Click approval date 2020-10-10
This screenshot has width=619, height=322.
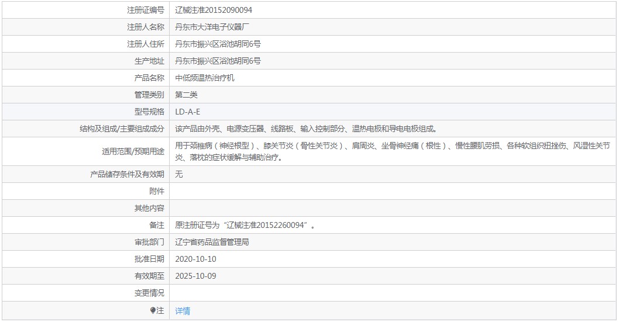point(196,259)
